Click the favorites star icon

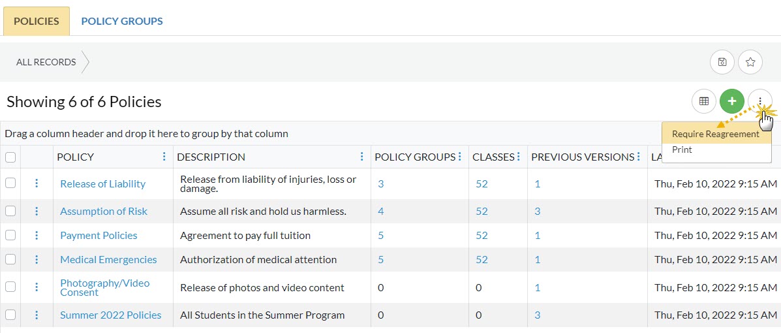click(x=750, y=62)
